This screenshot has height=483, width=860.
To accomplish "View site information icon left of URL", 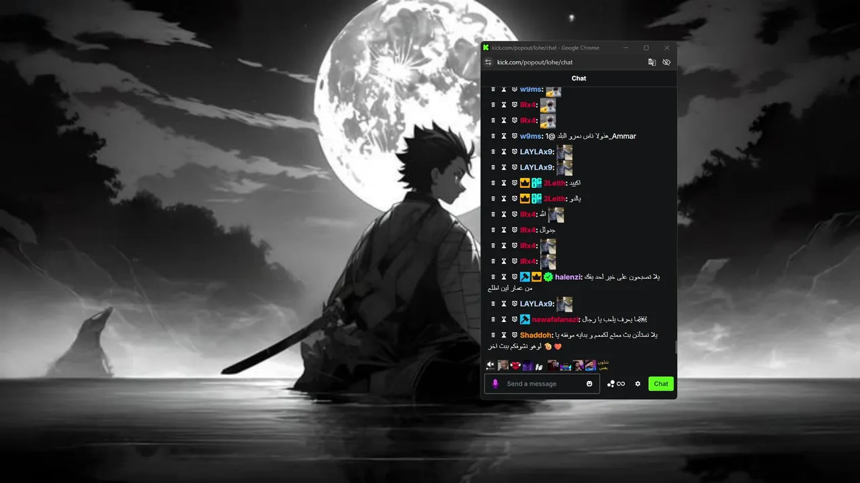I will pos(488,62).
